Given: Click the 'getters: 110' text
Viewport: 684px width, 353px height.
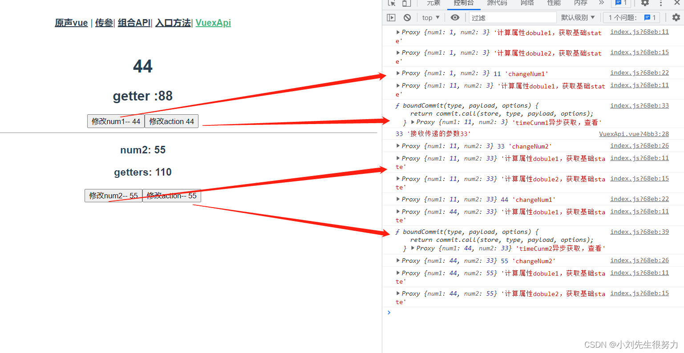Looking at the screenshot, I should (143, 172).
